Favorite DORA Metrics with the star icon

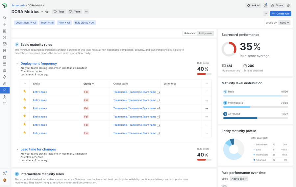47,12
